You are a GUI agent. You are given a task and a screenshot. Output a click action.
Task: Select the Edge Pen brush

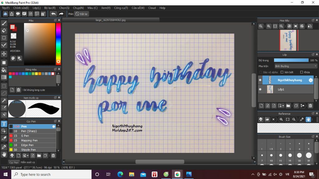(x=32, y=145)
